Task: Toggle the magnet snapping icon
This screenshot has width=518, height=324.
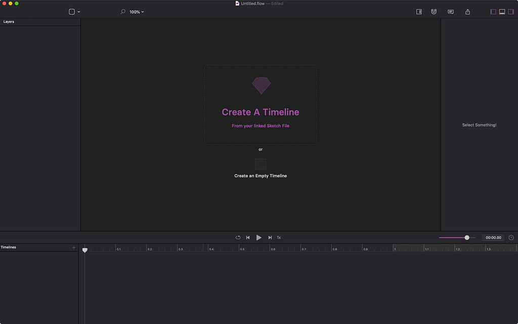Action: (434, 12)
